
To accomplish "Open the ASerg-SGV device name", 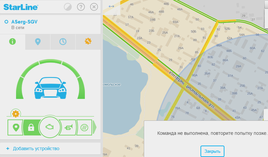I will 24,22.
